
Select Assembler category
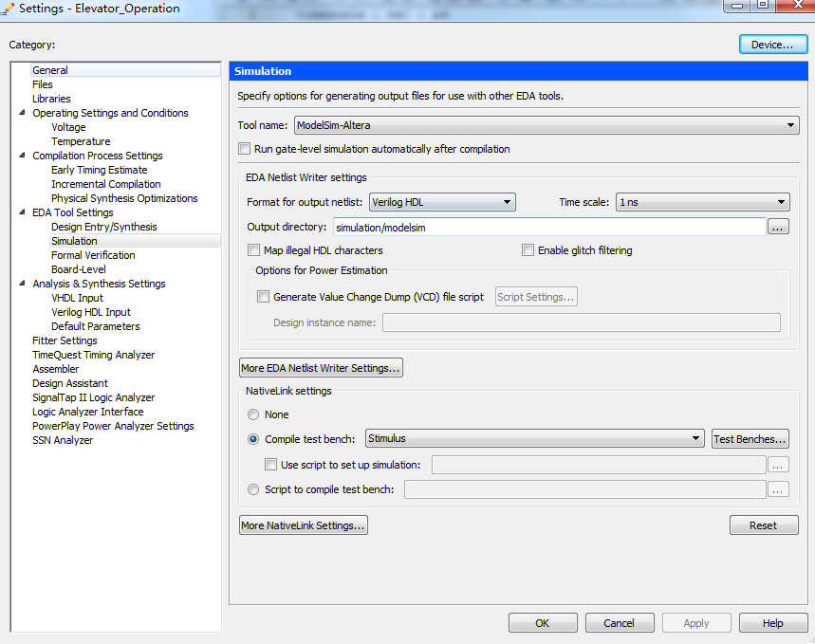click(x=56, y=369)
